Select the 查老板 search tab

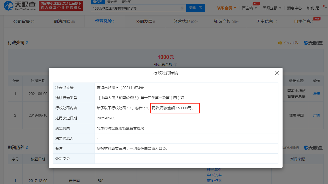[112, 2]
